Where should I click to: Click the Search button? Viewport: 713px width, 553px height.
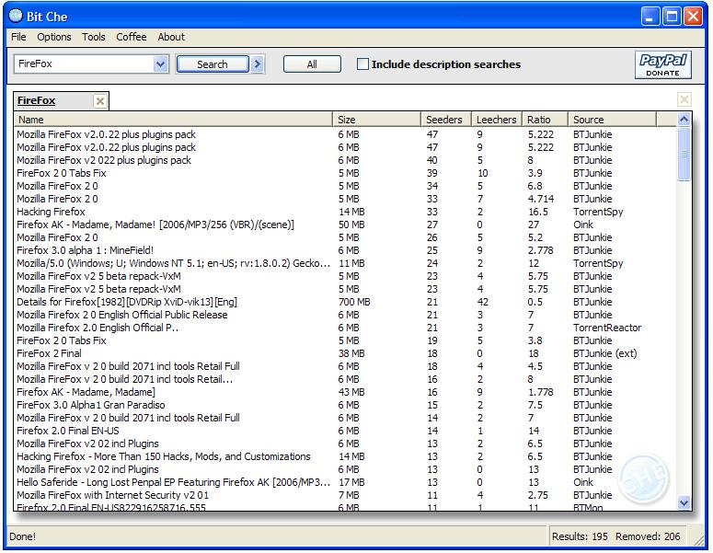[213, 64]
